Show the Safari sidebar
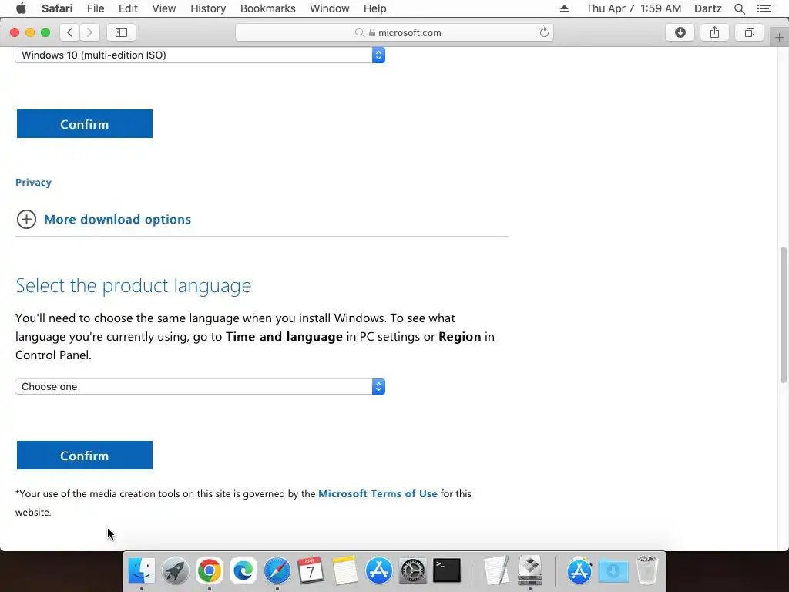 121,32
